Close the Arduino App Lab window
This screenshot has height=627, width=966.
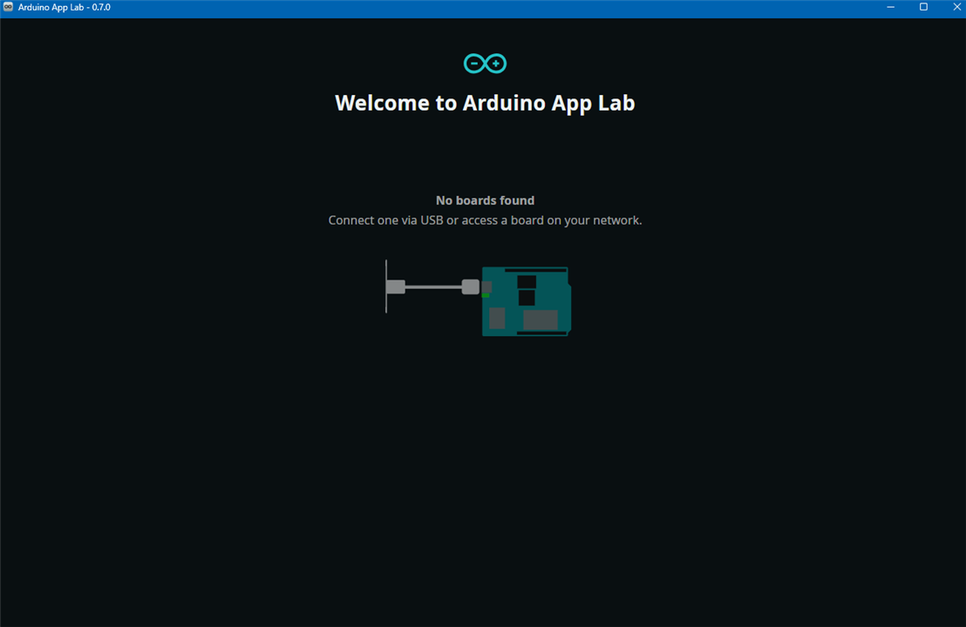click(x=956, y=7)
